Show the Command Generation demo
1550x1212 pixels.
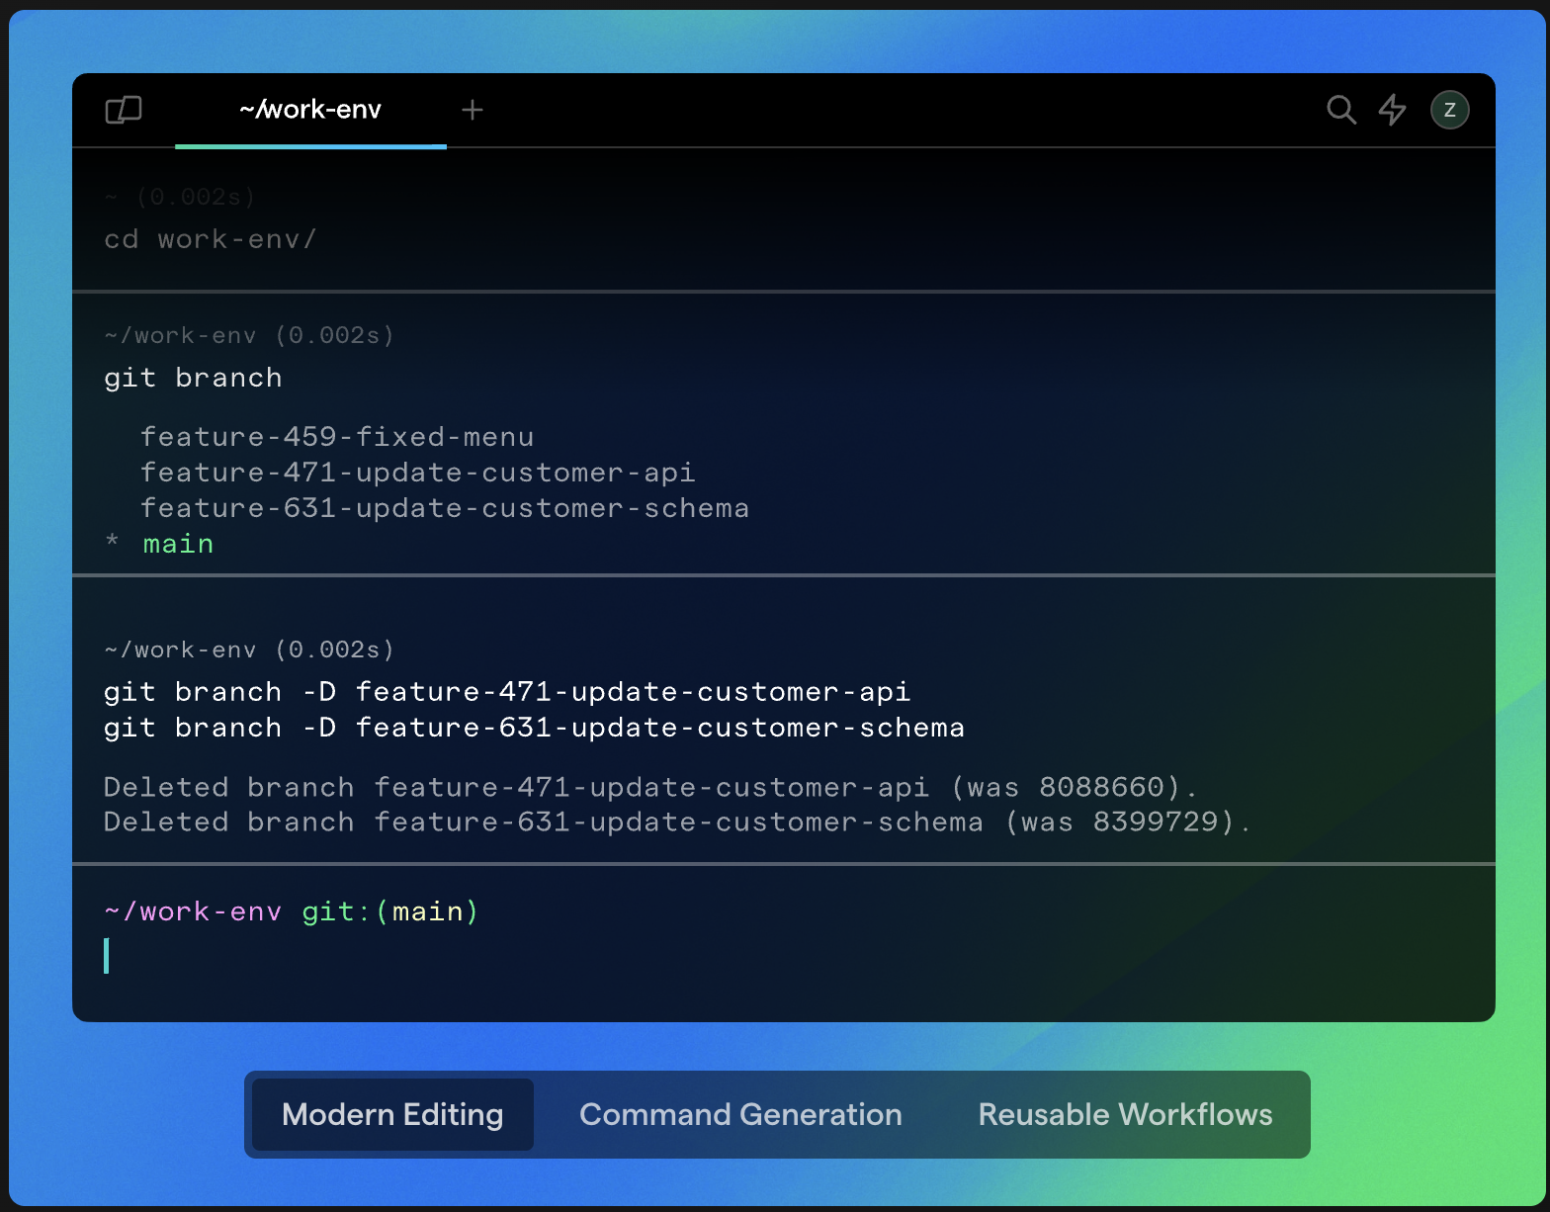point(740,1114)
